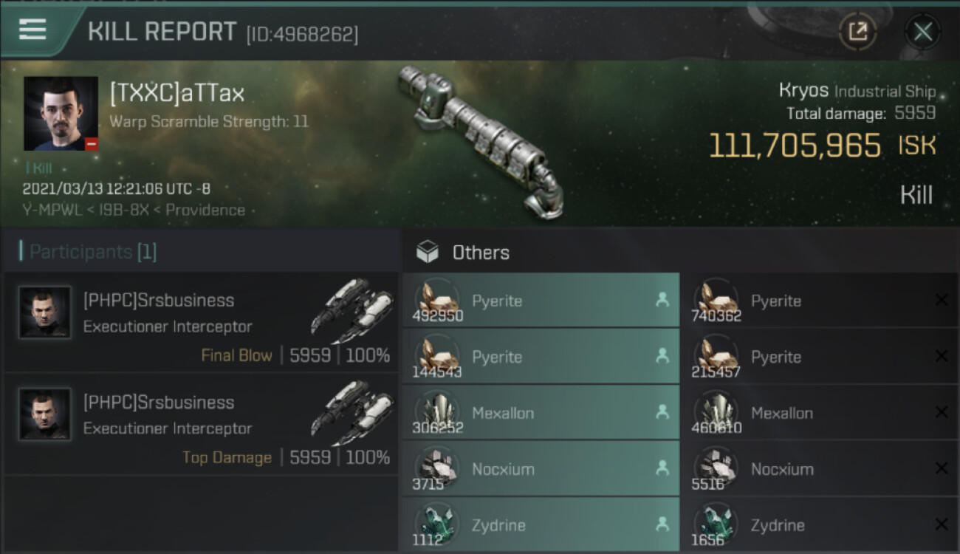Image resolution: width=960 pixels, height=554 pixels.
Task: Select the Others cargo box icon
Action: click(x=428, y=253)
